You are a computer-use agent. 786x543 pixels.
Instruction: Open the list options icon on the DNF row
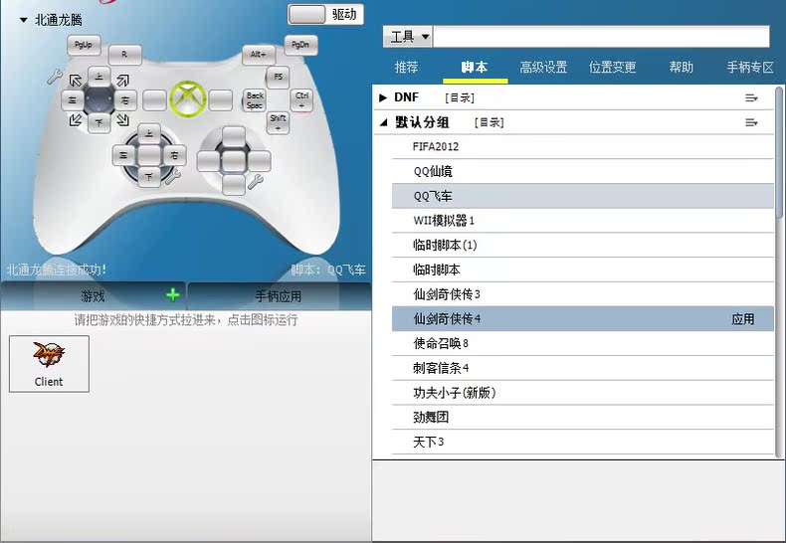[751, 98]
